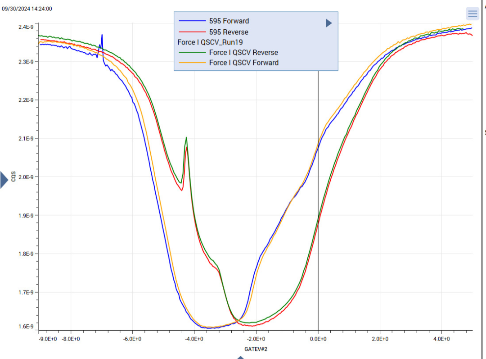Image resolution: width=486 pixels, height=359 pixels.
Task: Click the CQS y-axis label
Action: 13,176
